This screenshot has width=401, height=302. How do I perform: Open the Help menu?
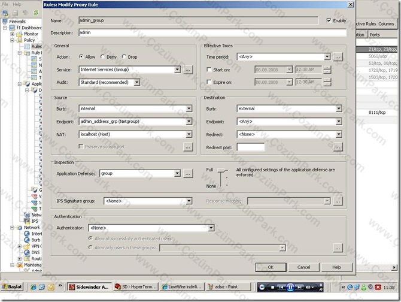tap(17, 4)
